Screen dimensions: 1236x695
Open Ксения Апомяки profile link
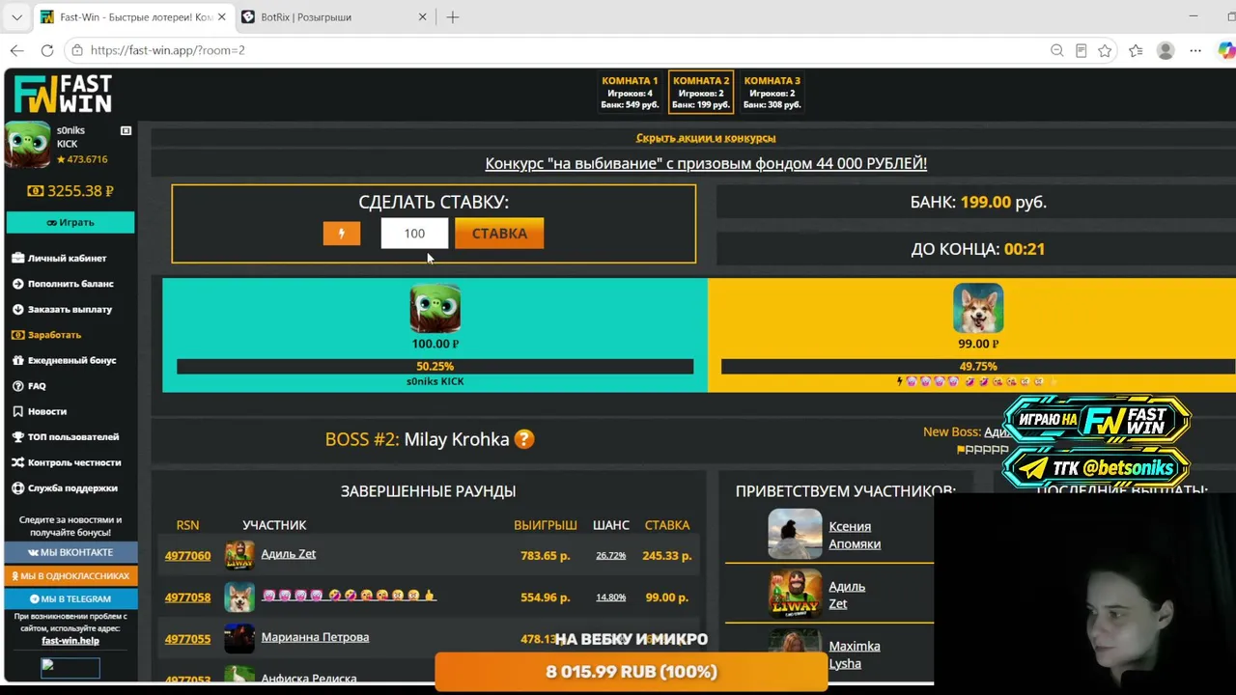click(x=855, y=535)
